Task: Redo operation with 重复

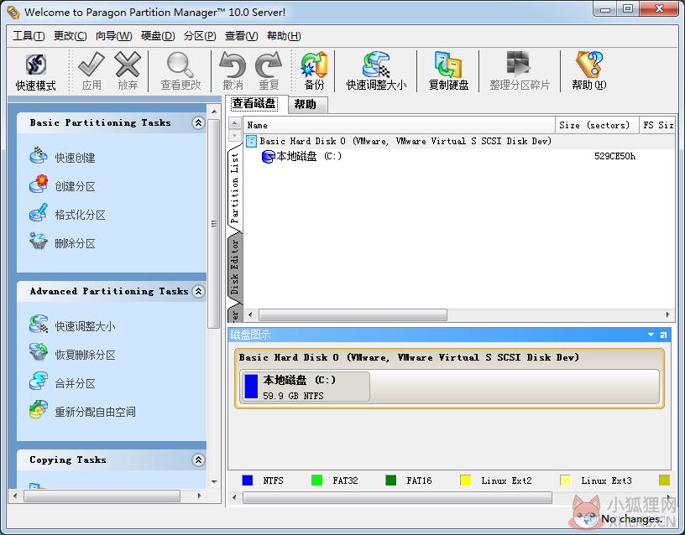Action: click(x=269, y=71)
